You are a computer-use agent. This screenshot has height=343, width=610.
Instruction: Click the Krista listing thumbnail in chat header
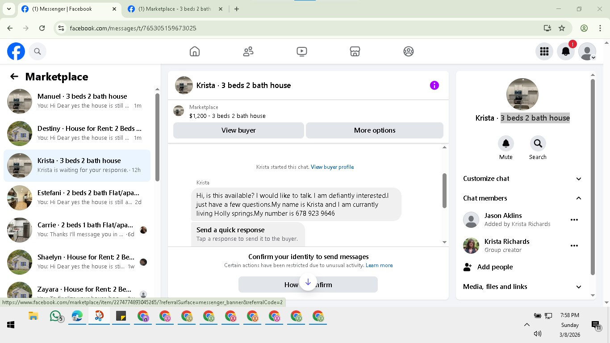coord(184,85)
